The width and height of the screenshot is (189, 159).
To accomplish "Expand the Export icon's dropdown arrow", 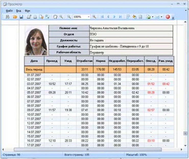I will [152, 17].
